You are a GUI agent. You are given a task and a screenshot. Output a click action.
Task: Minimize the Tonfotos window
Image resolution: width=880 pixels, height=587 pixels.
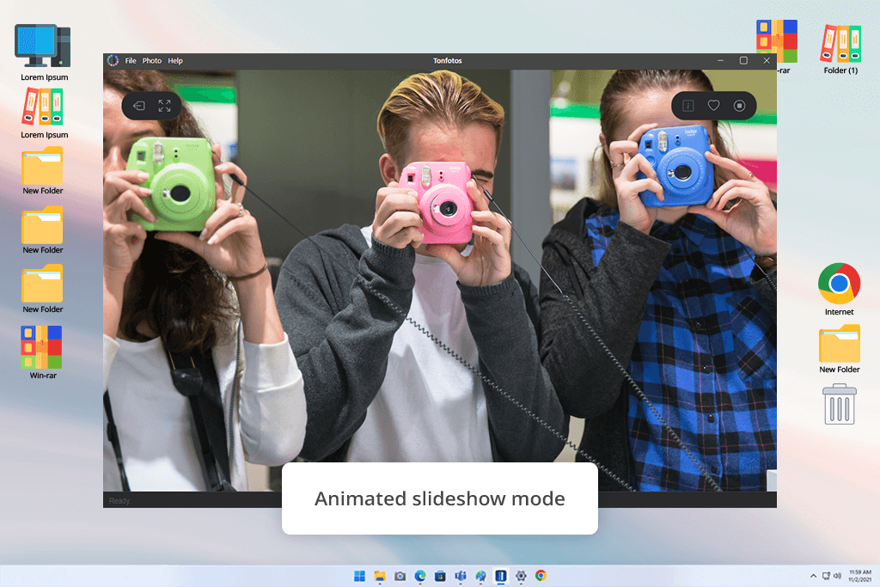coord(721,61)
